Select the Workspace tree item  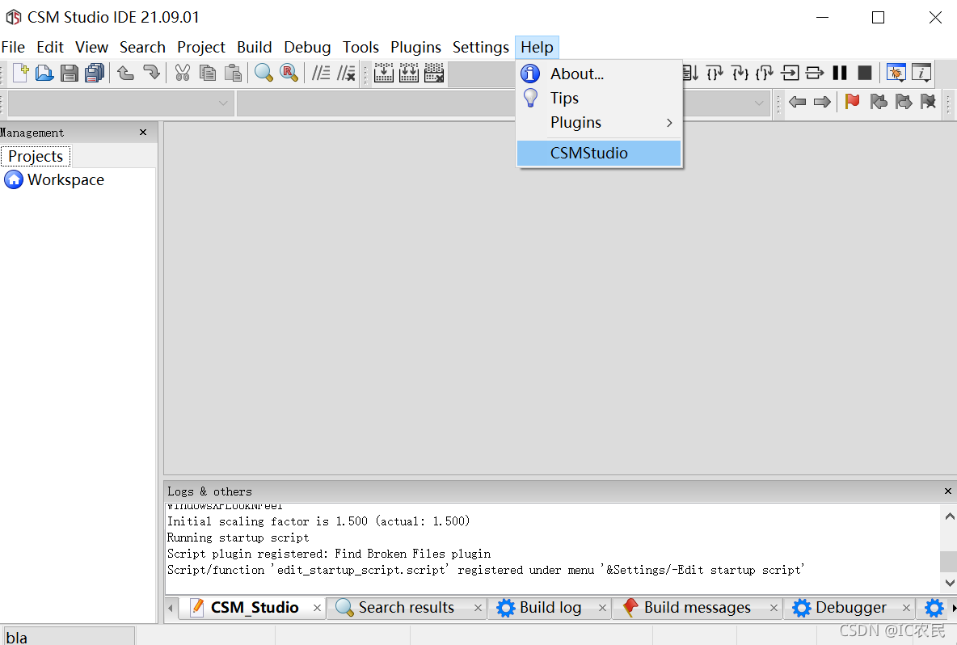pyautogui.click(x=65, y=180)
